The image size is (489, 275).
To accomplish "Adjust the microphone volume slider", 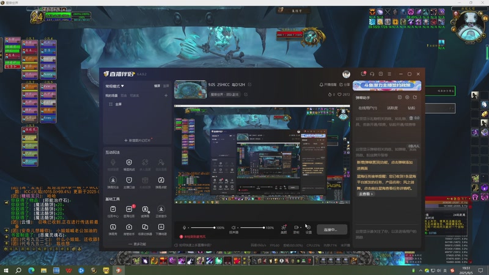I will click(x=203, y=227).
